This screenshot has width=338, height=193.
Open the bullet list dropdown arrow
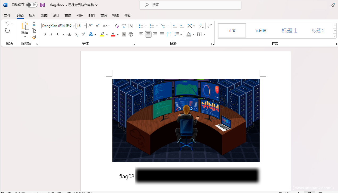[x=146, y=26]
